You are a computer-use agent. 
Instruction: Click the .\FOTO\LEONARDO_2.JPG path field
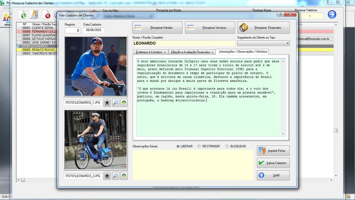(83, 176)
